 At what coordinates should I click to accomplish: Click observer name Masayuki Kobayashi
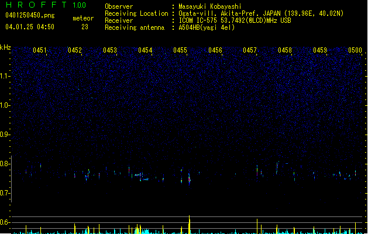pyautogui.click(x=210, y=6)
